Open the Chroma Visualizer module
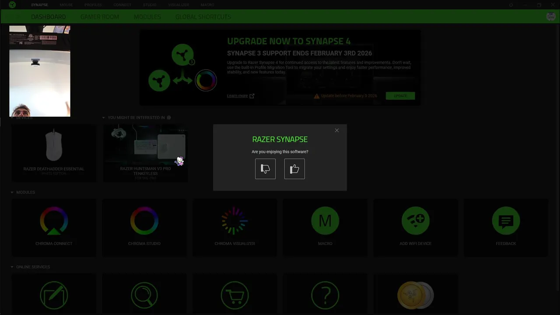This screenshot has height=315, width=560. (234, 227)
